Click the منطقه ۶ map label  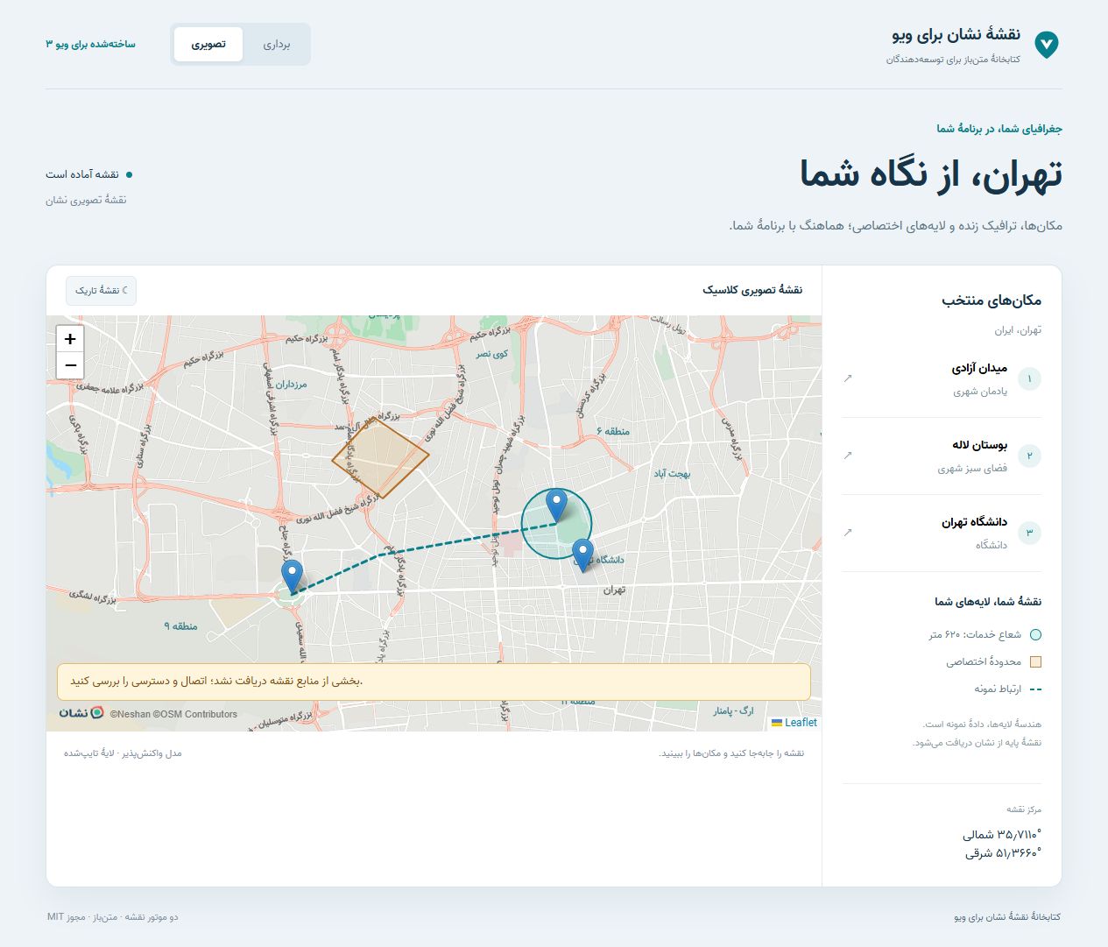(x=612, y=431)
